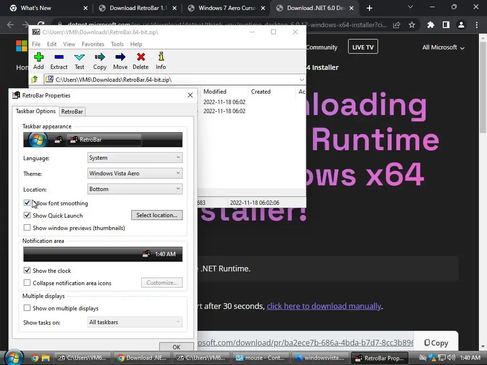Expand the 7-Zip address path dropdown

302,80
